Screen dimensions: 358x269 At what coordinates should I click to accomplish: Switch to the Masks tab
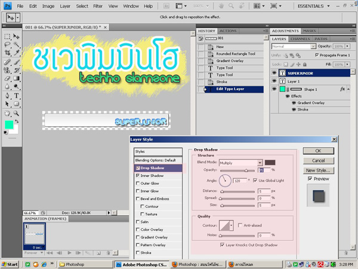pos(309,31)
